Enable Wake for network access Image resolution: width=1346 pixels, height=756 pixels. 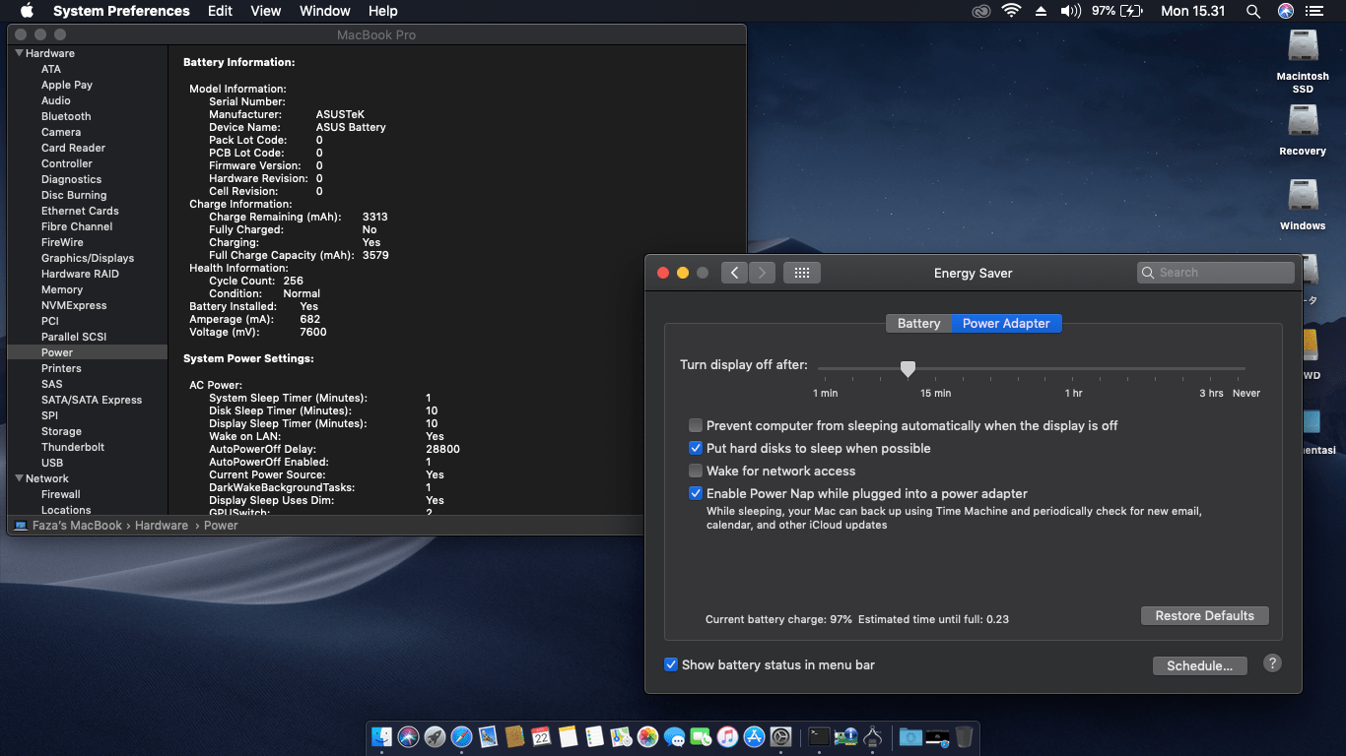[x=696, y=471]
